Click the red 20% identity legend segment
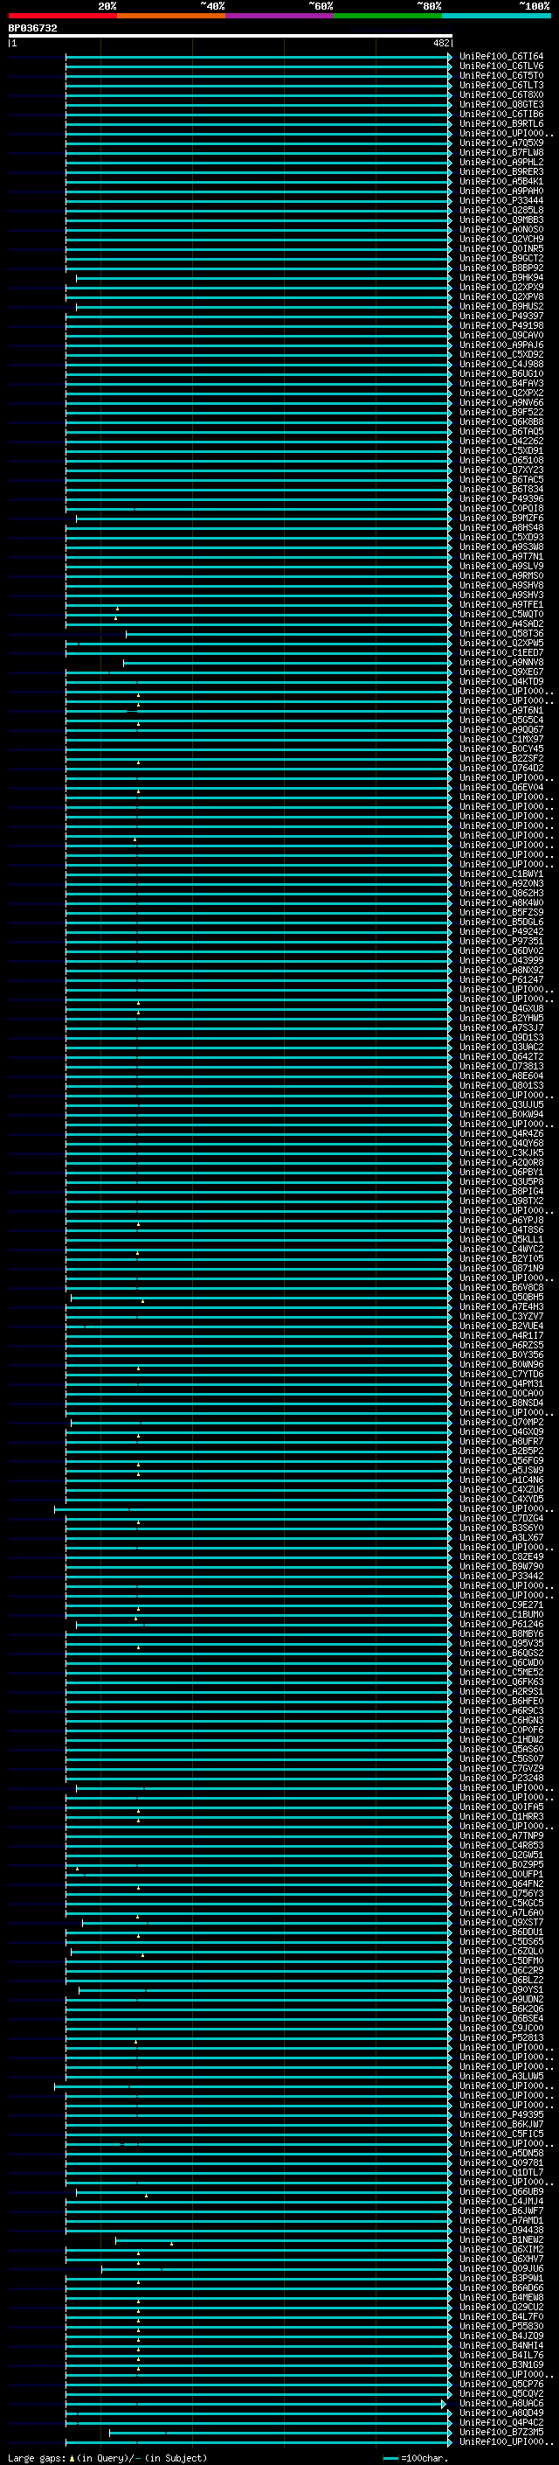Viewport: 559px width, 2465px height. click(x=63, y=16)
